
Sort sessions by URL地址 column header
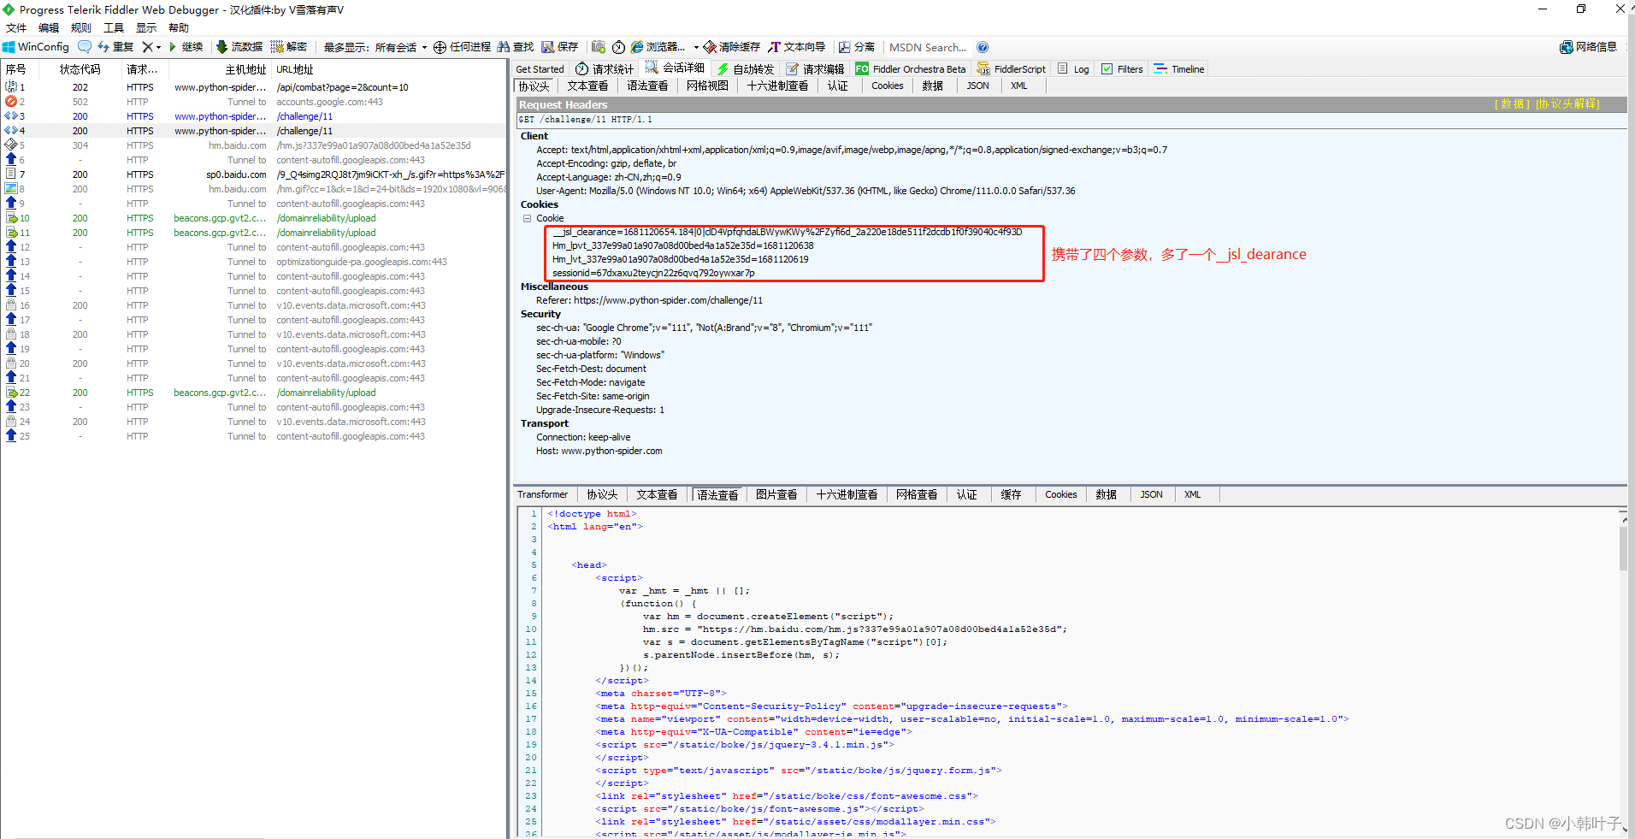point(390,69)
